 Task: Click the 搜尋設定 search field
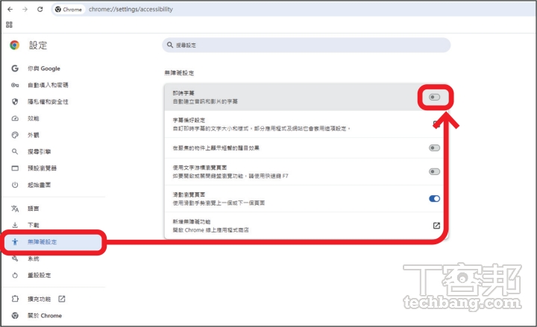pos(307,45)
